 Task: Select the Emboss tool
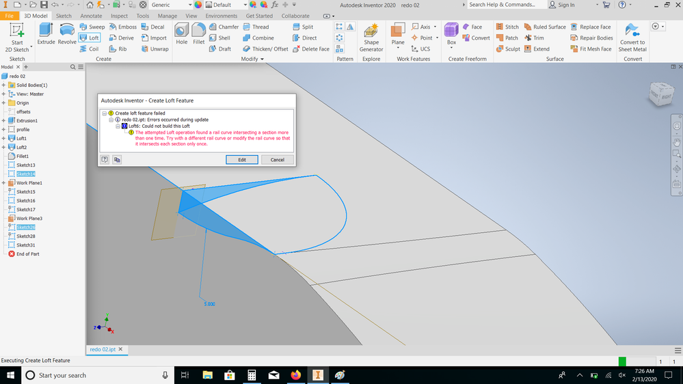point(123,27)
